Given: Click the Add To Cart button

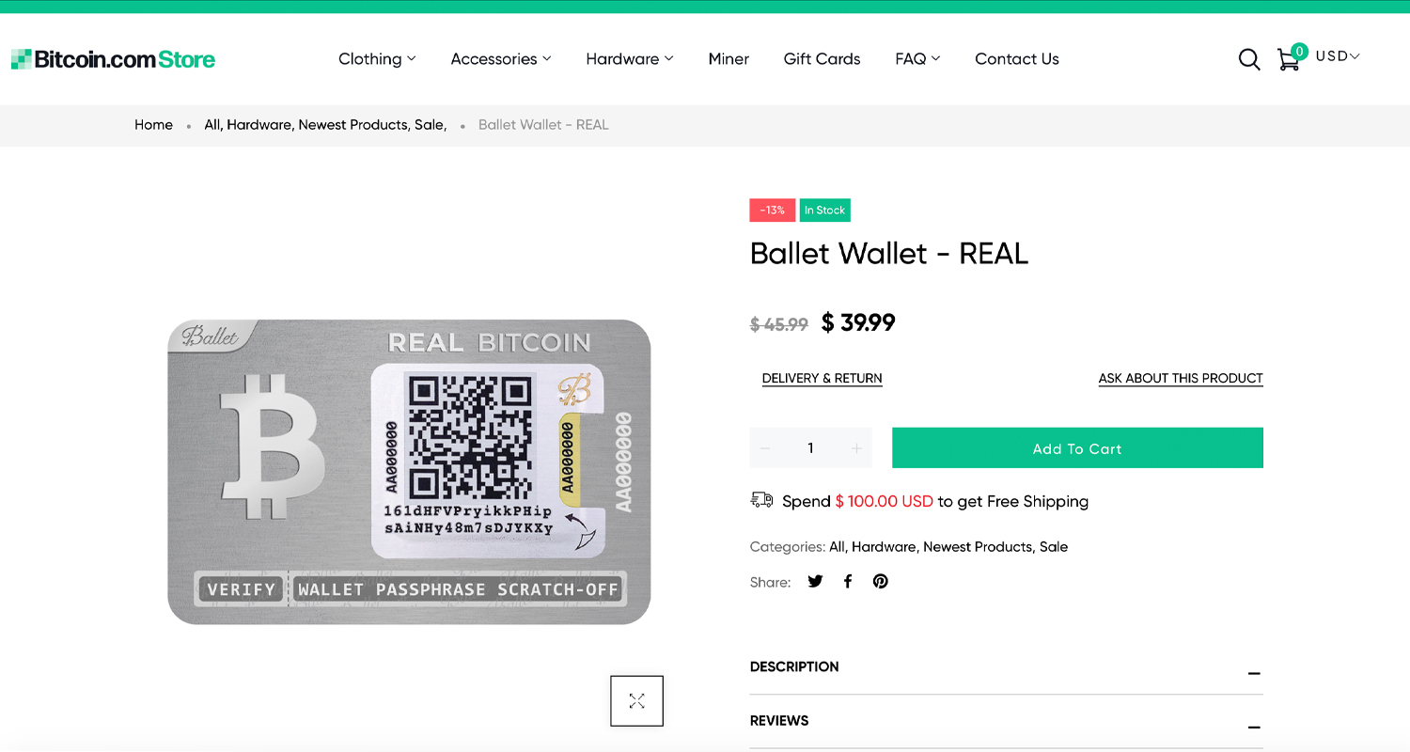Looking at the screenshot, I should (1077, 448).
